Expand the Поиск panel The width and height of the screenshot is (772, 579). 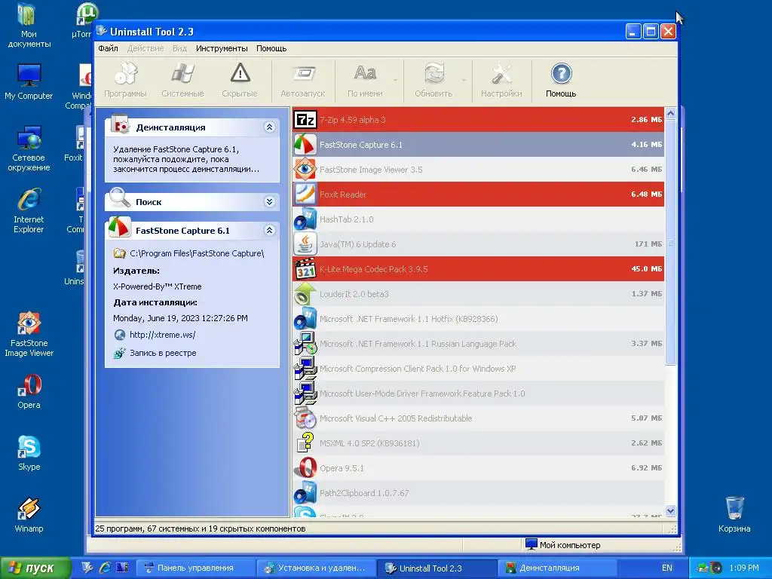[x=269, y=201]
